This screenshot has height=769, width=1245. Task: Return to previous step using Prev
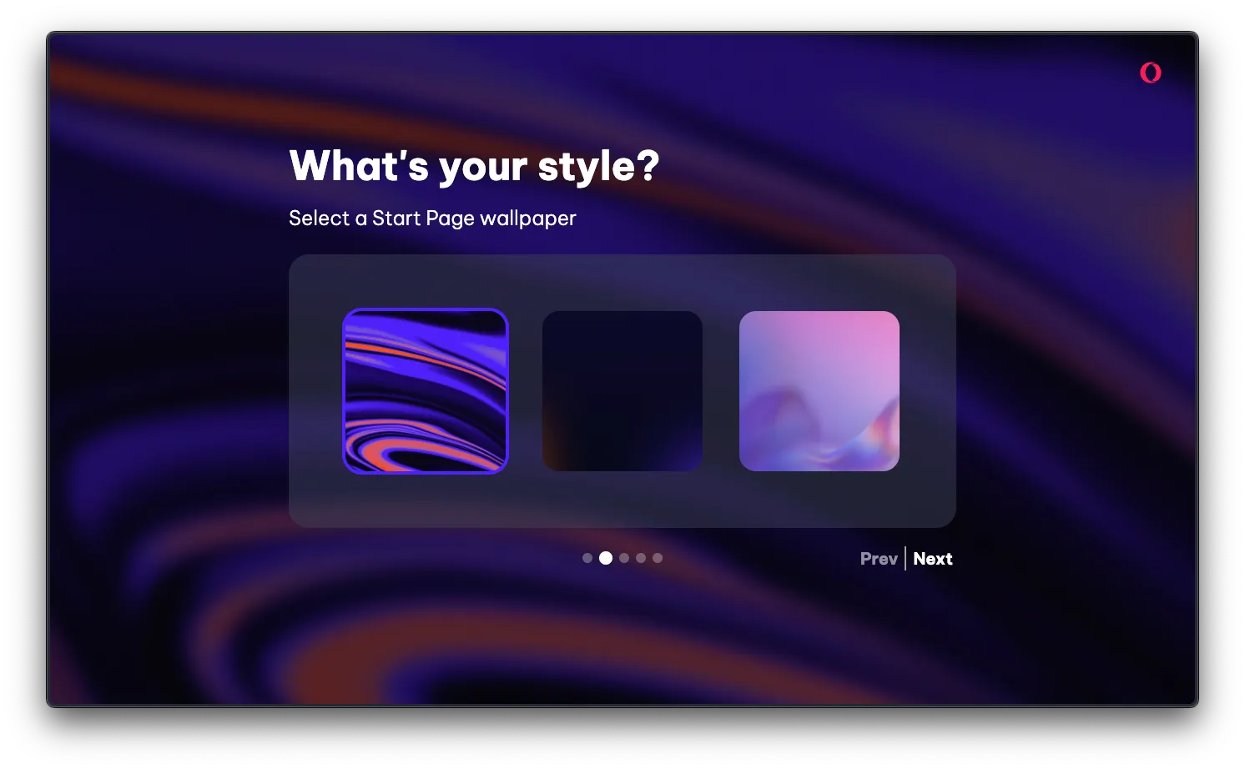tap(879, 559)
